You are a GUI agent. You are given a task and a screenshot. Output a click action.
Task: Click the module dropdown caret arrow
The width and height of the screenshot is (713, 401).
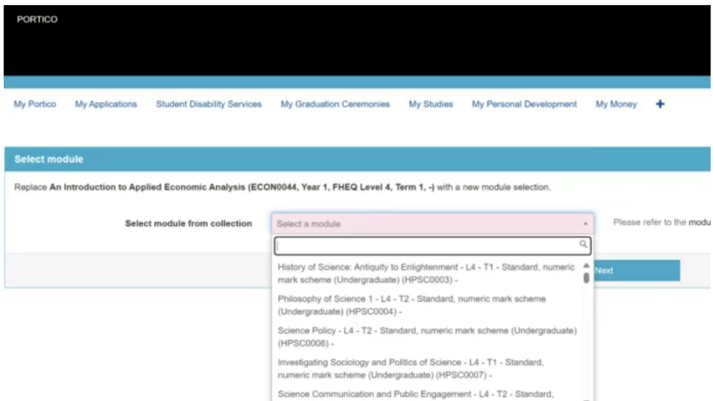coord(585,224)
